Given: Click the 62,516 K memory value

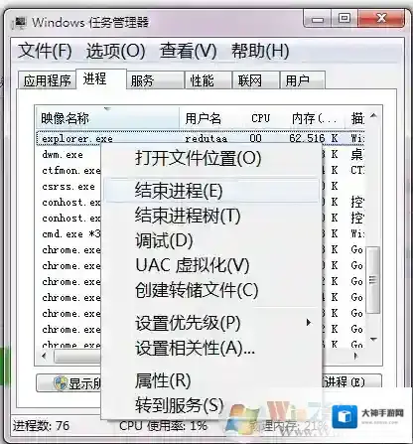Looking at the screenshot, I should [x=314, y=138].
